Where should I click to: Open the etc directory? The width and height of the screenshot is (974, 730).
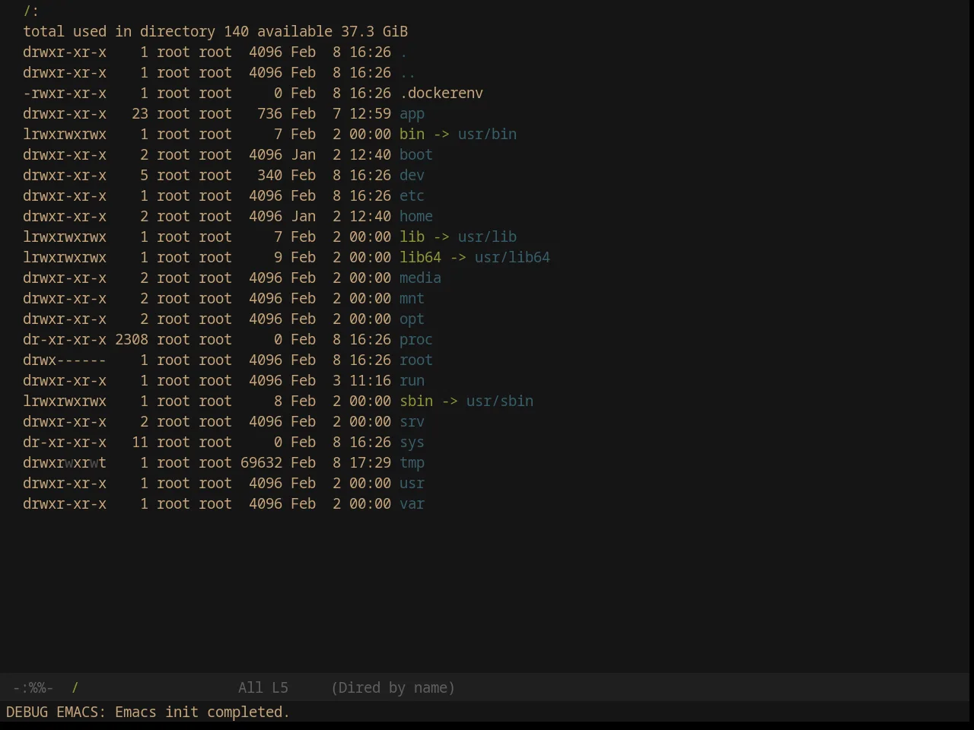coord(412,196)
